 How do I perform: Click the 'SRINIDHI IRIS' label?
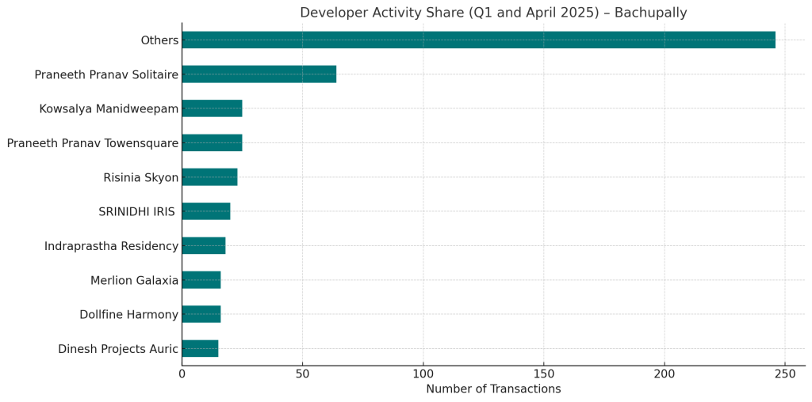click(x=136, y=212)
